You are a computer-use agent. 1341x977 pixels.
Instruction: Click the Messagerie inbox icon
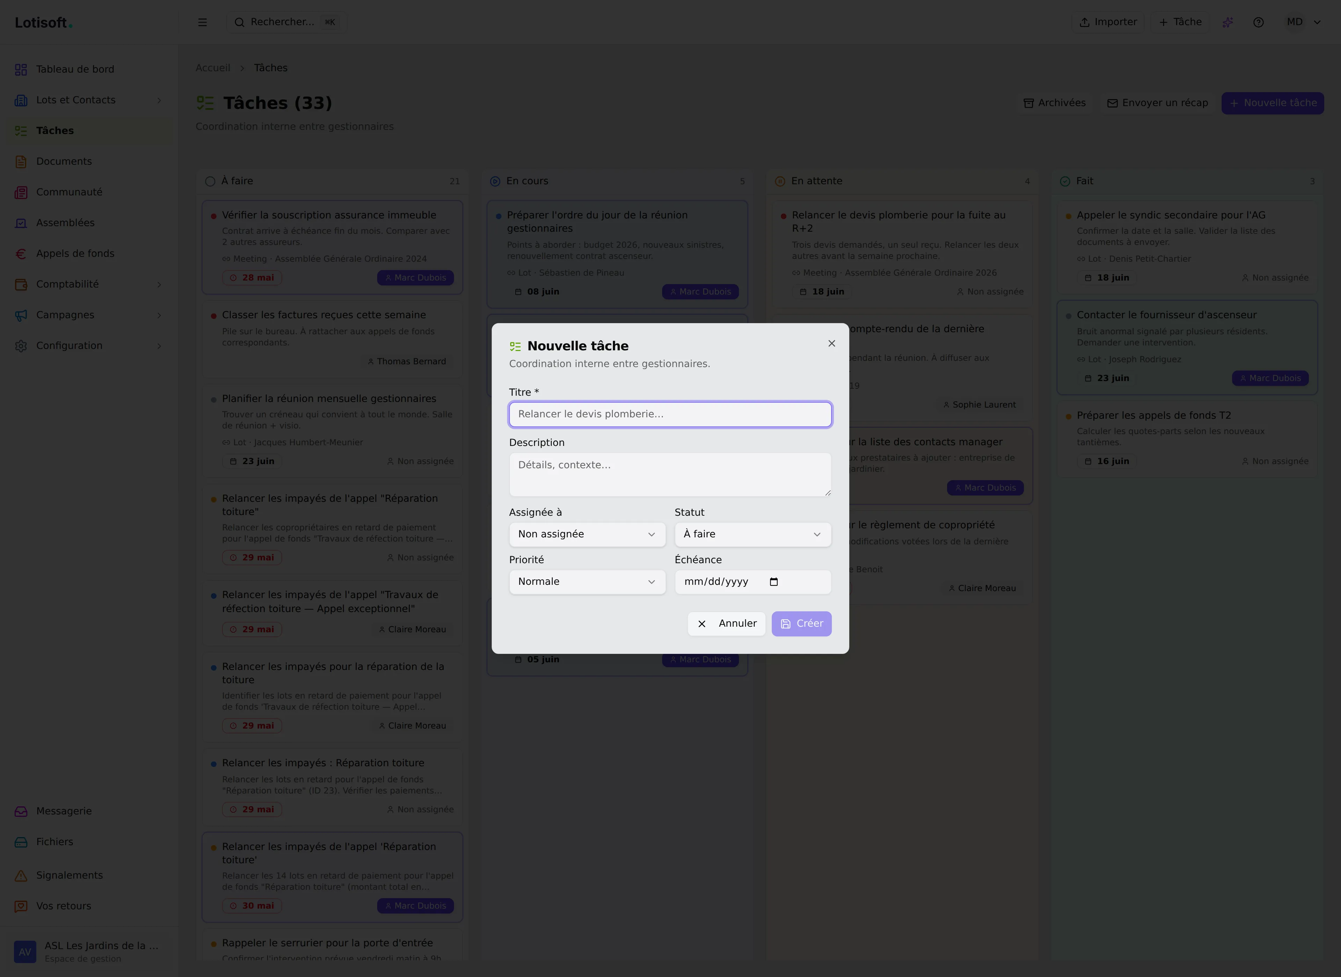click(x=21, y=811)
